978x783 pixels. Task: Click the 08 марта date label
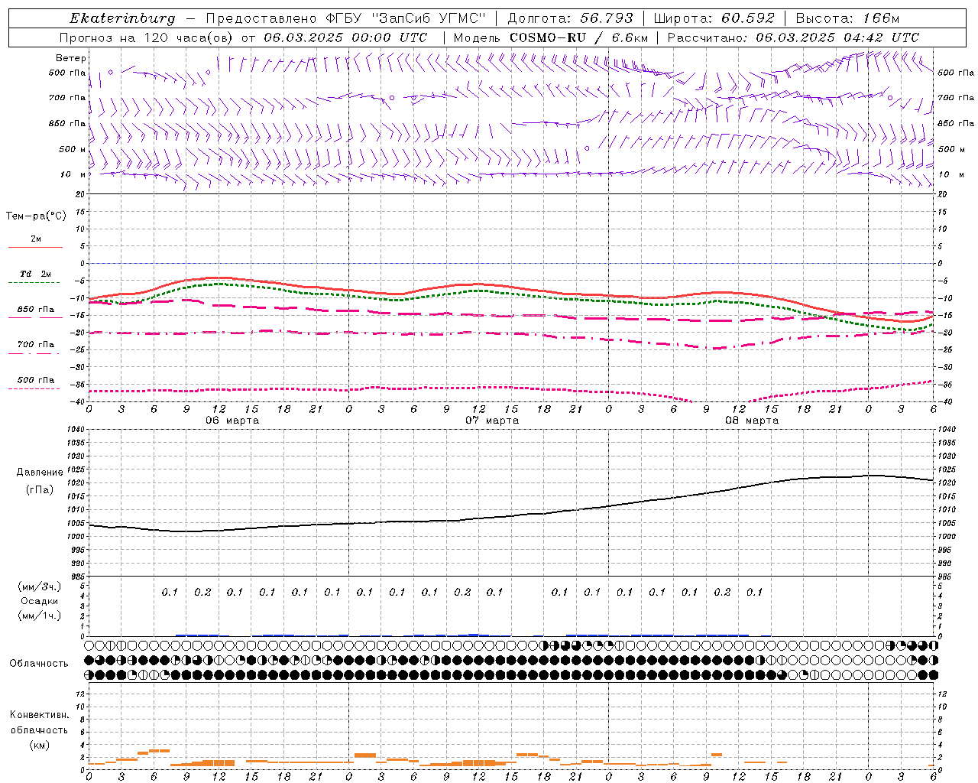[x=752, y=421]
